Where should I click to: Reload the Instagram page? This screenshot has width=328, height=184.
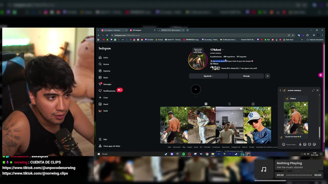tap(107, 35)
